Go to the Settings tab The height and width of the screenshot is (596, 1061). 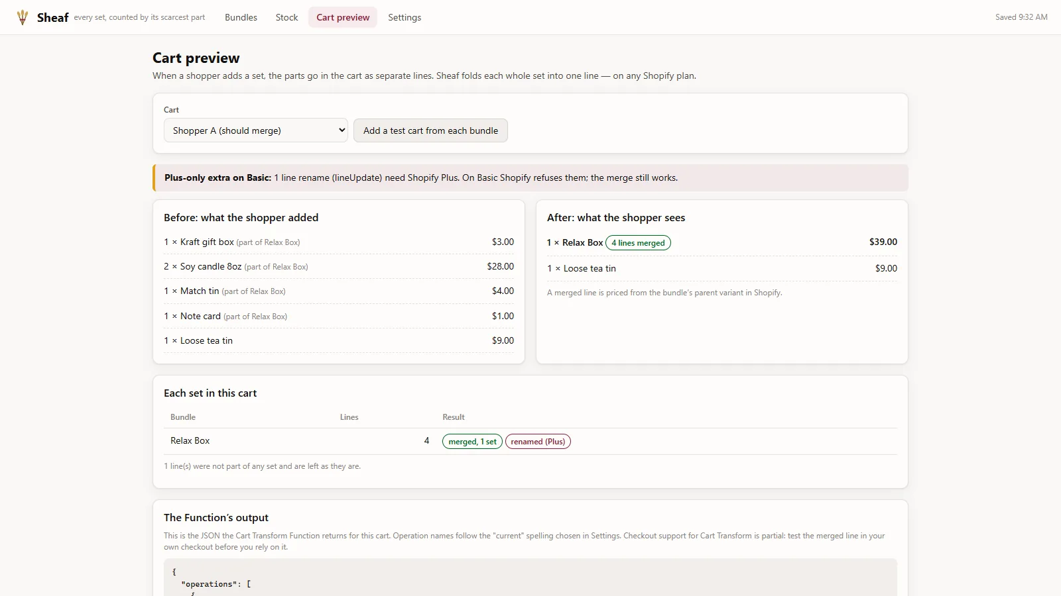(x=405, y=17)
